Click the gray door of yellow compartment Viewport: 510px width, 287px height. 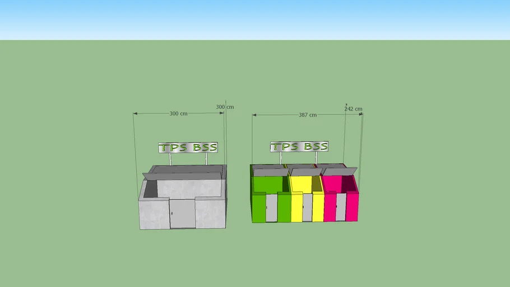tap(307, 207)
